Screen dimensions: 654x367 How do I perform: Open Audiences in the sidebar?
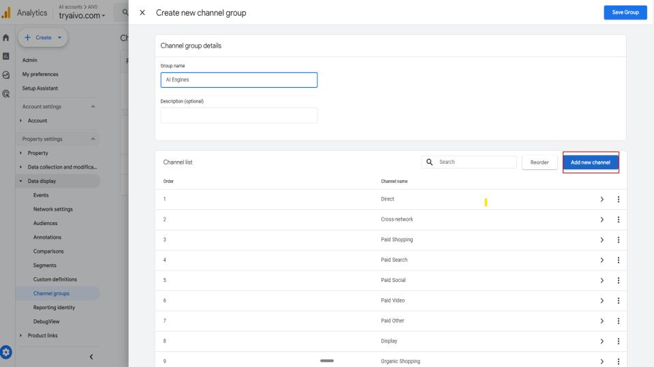point(46,223)
